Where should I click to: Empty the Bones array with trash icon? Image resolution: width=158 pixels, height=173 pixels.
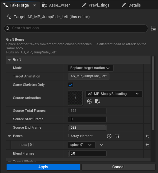click(x=117, y=136)
